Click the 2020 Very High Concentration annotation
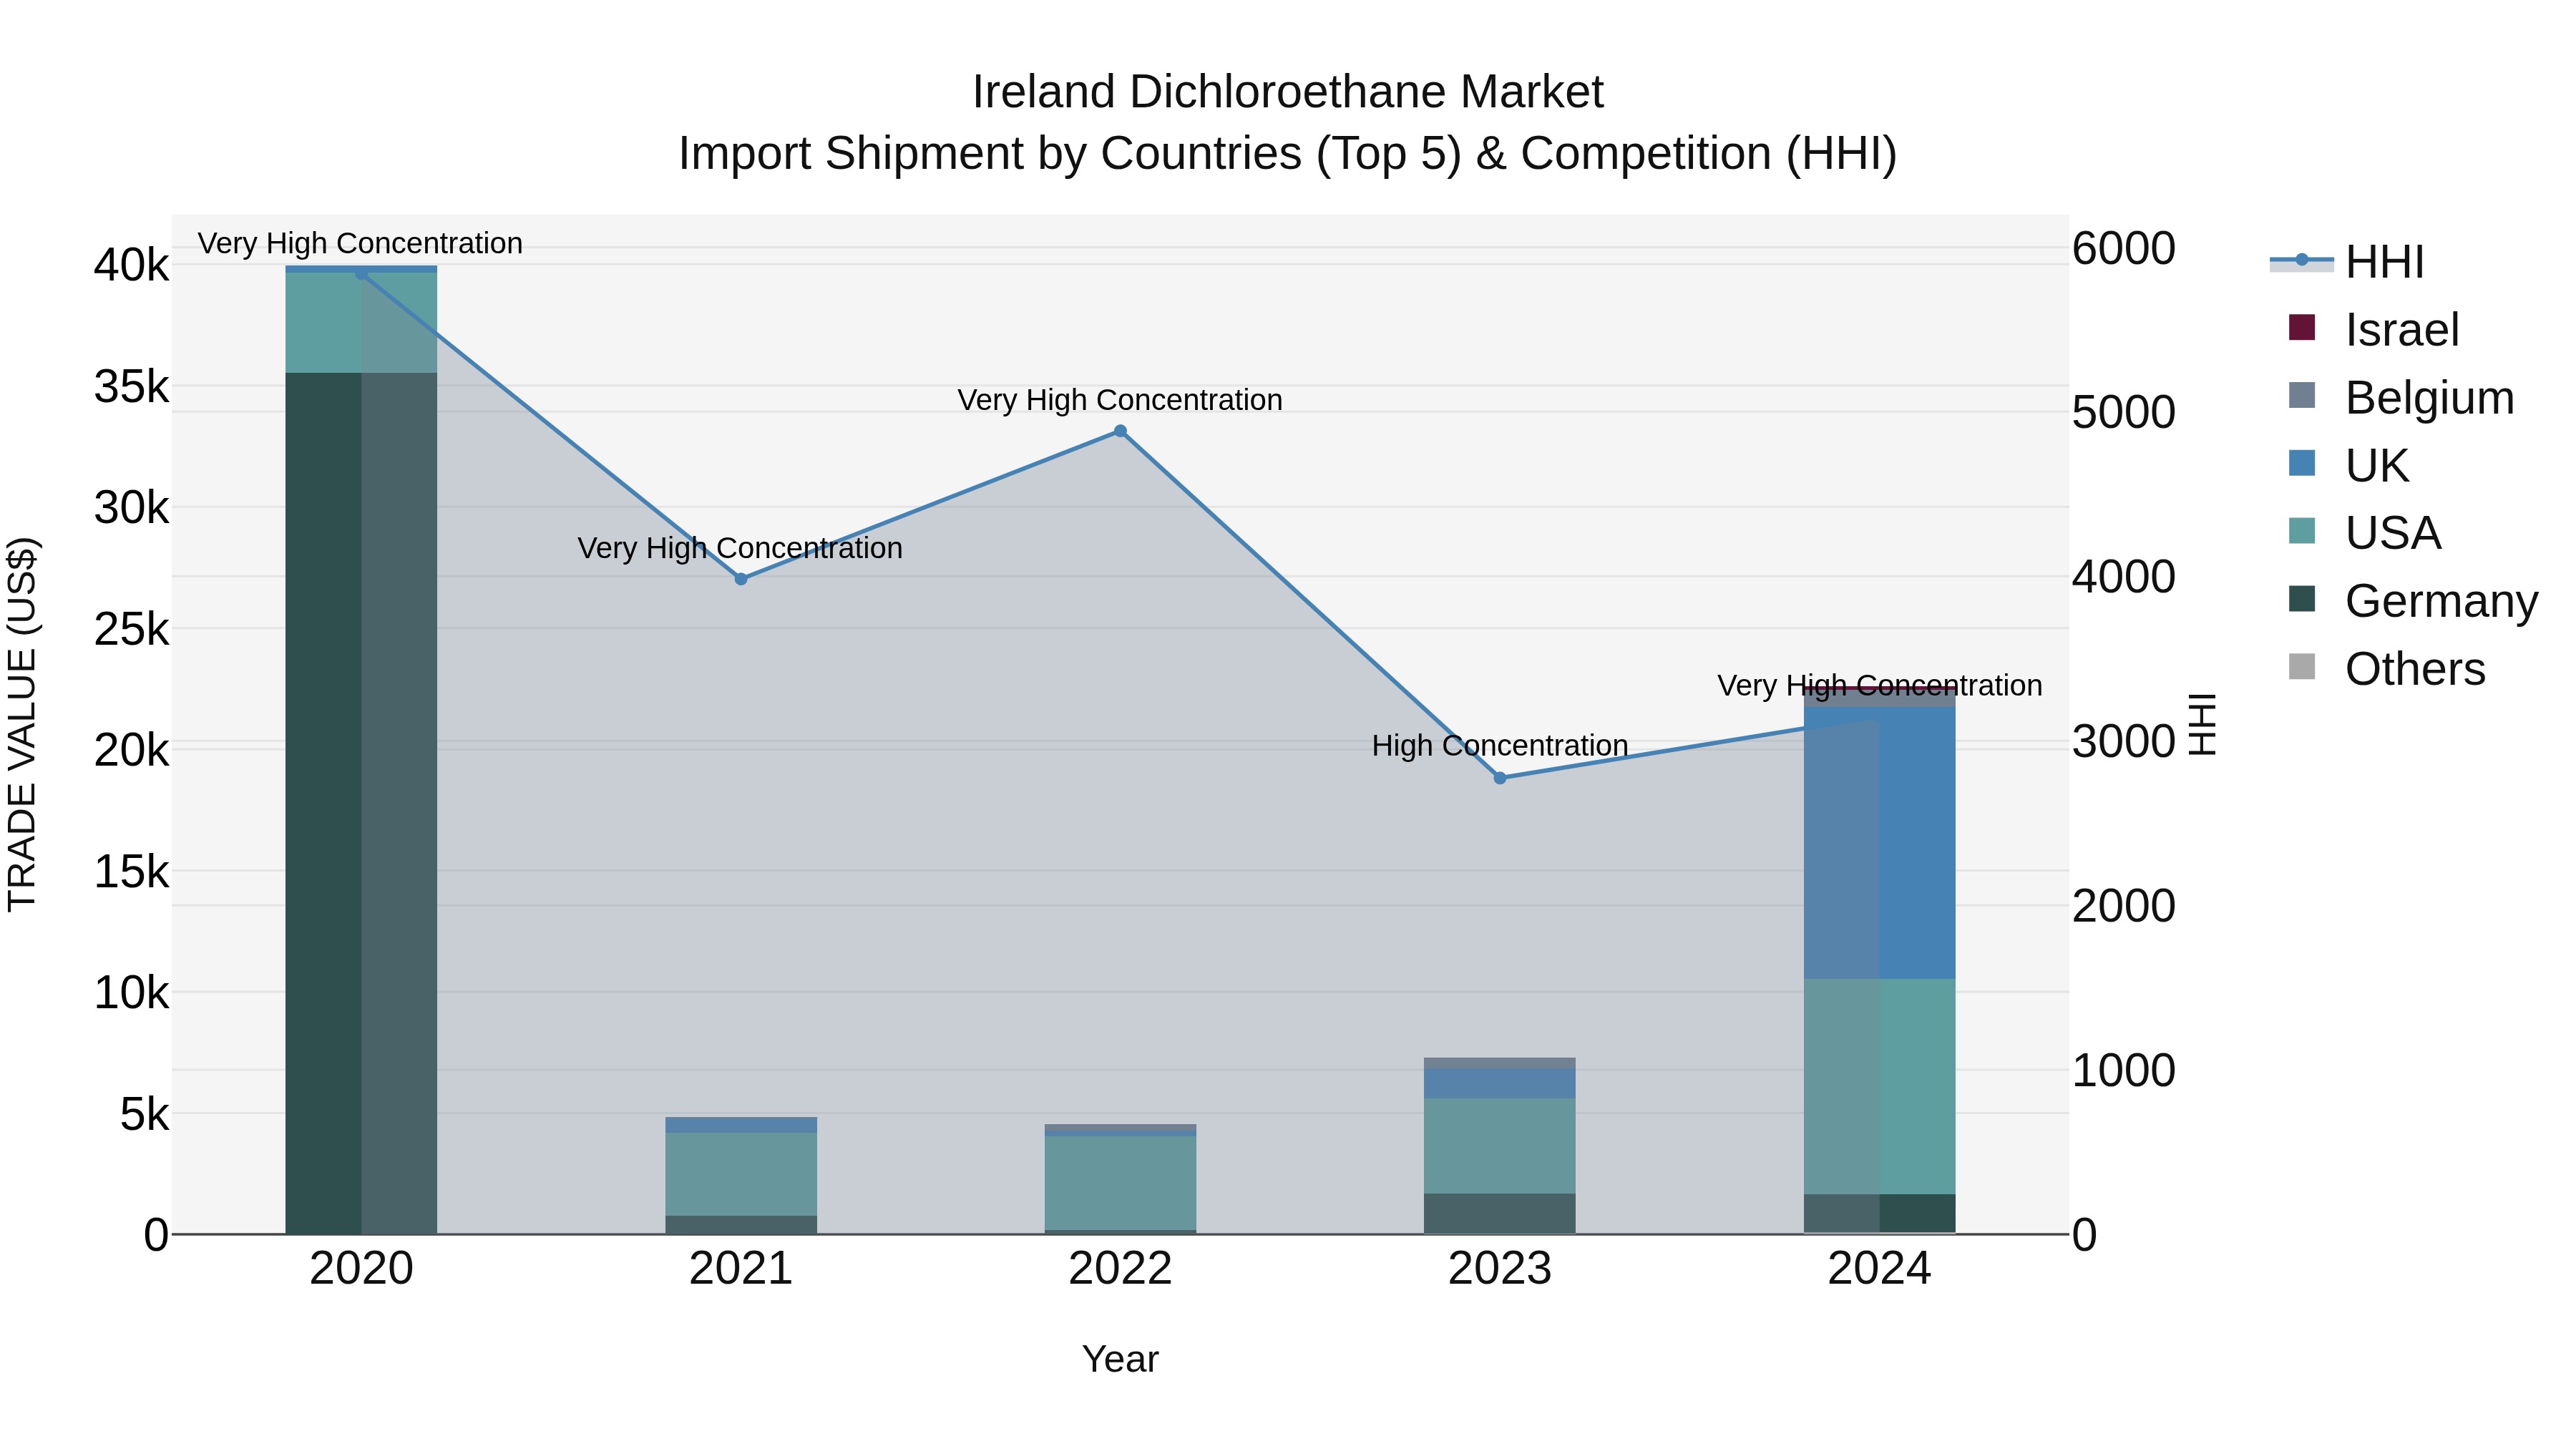Screen dimensions: 2576x1449 pyautogui.click(x=361, y=243)
